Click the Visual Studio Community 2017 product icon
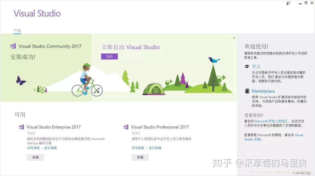Screen dimensions: 315x176 pyautogui.click(x=13, y=46)
